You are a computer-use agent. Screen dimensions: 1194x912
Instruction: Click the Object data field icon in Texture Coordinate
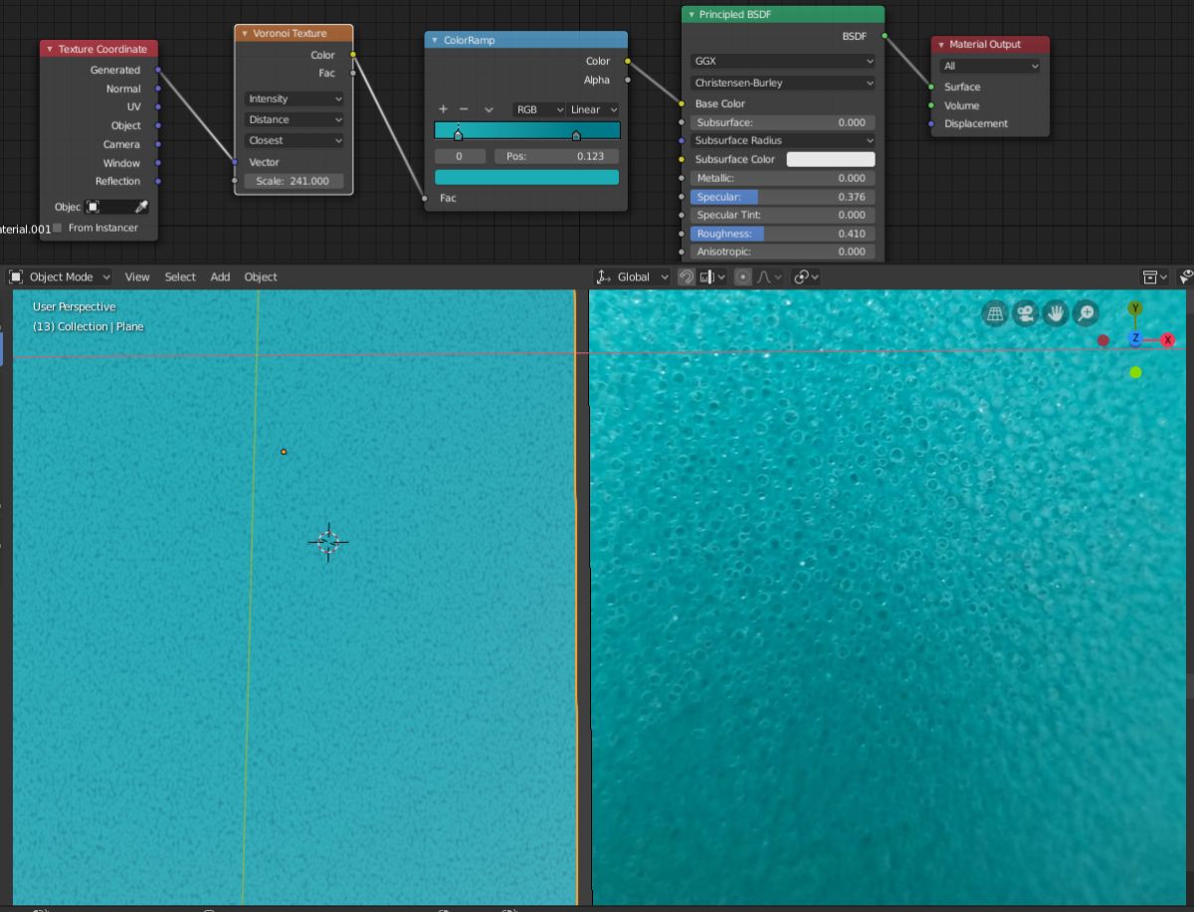93,207
